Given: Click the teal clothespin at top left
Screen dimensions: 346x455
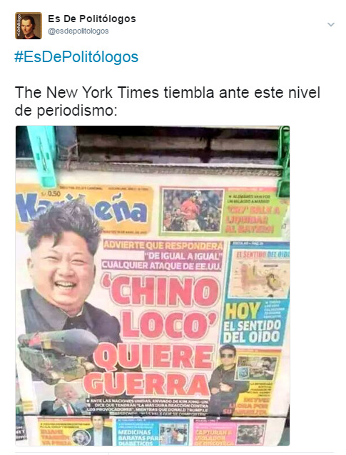Looking at the screenshot, I should click(x=43, y=156).
